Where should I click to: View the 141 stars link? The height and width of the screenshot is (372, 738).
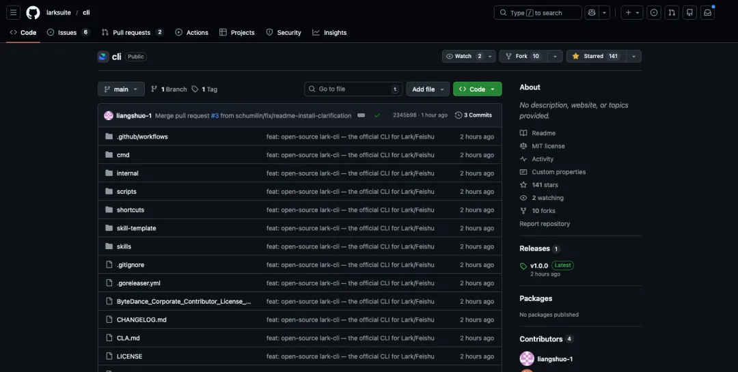[539, 185]
